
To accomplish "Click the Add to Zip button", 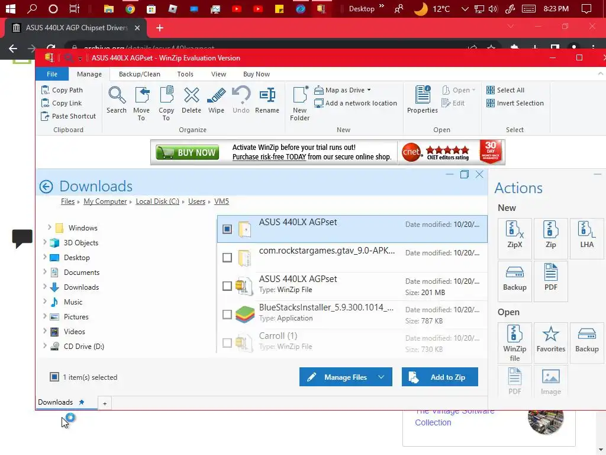I will tap(440, 377).
